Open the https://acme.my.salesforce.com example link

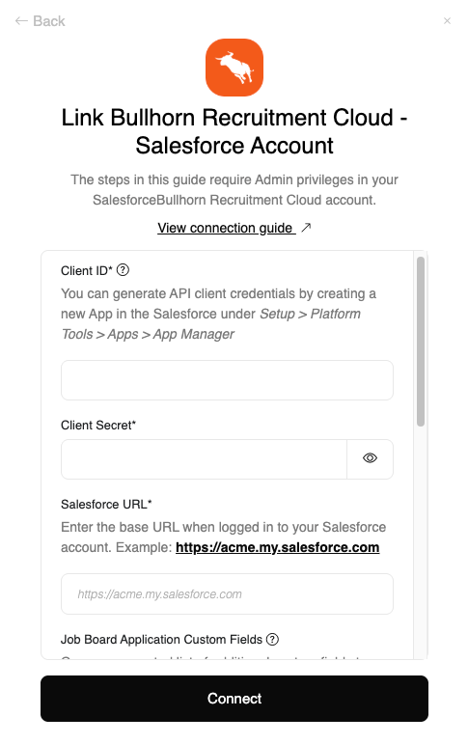click(x=277, y=547)
